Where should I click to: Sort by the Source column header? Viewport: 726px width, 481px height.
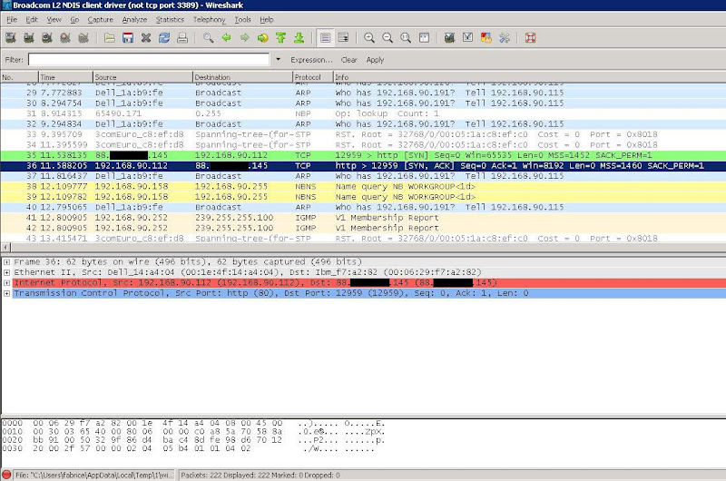pos(142,77)
